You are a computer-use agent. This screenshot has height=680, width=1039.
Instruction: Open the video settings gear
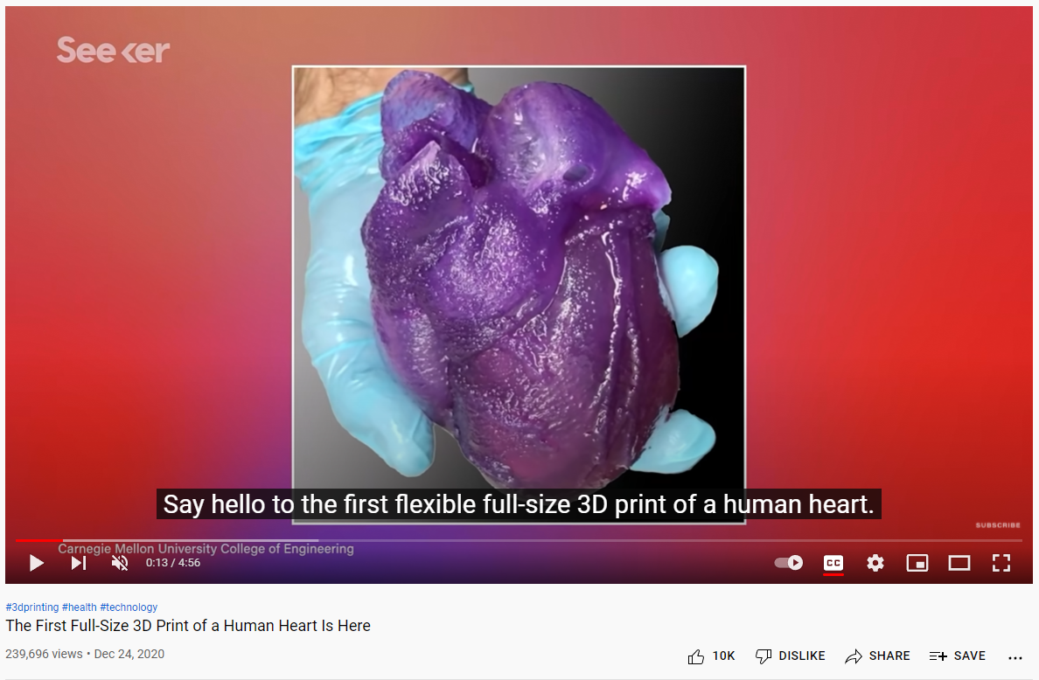tap(875, 563)
